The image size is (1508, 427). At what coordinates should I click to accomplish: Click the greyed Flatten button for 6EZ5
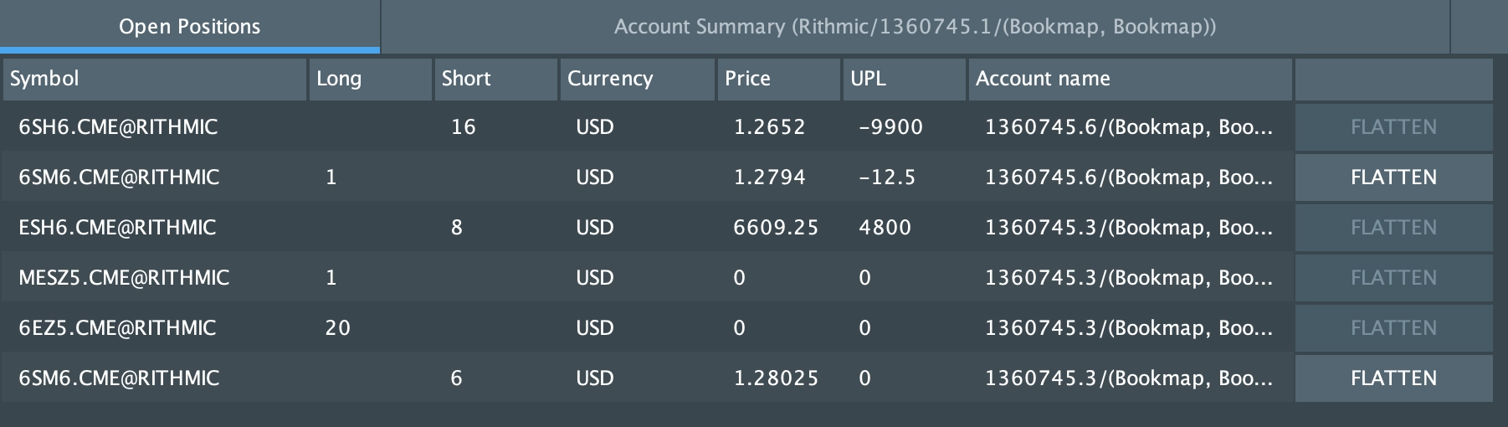[x=1393, y=328]
